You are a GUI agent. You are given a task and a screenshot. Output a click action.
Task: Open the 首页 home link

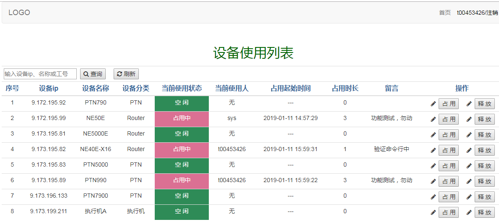445,13
